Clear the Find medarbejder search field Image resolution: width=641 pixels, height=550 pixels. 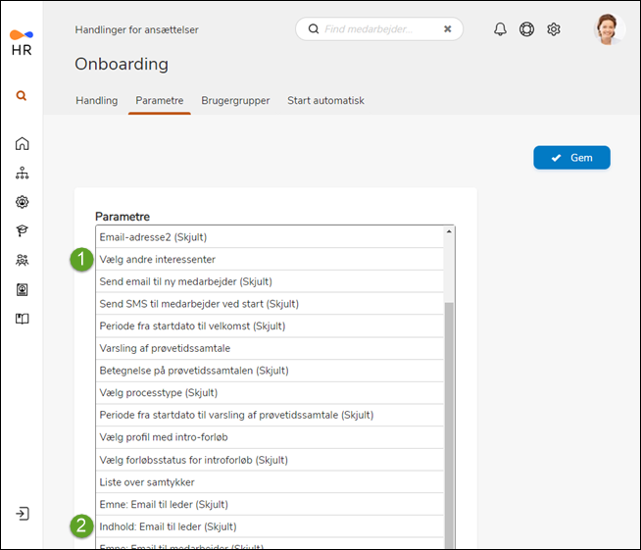(448, 29)
